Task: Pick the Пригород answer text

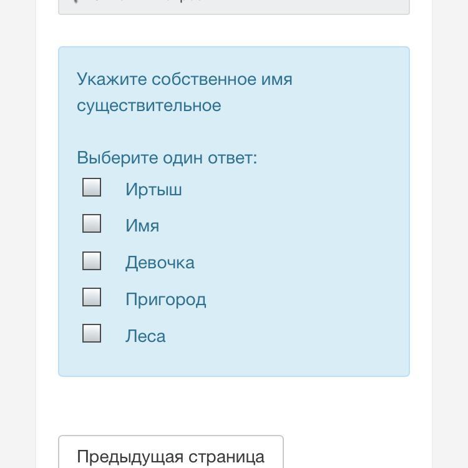Action: coord(165,300)
